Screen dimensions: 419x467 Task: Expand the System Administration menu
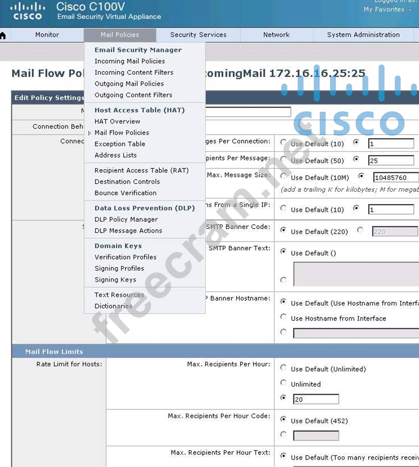pyautogui.click(x=363, y=35)
